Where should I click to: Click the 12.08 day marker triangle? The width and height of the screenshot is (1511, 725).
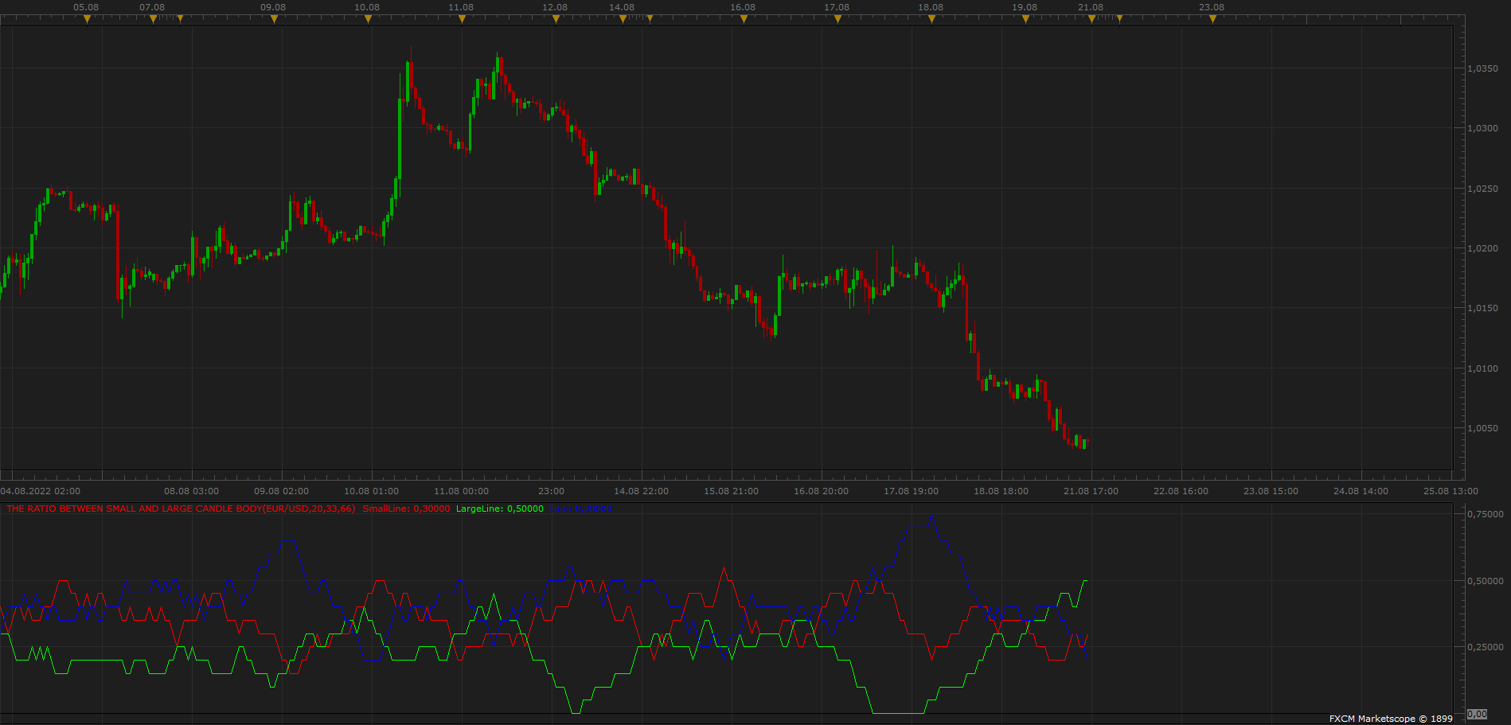click(x=556, y=19)
